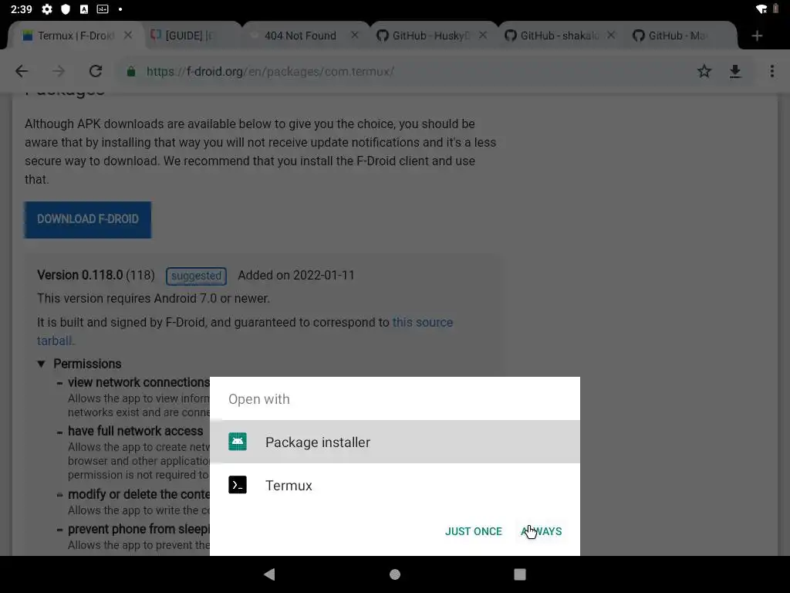Tap the Android home navigation button
790x593 pixels.
(x=395, y=574)
